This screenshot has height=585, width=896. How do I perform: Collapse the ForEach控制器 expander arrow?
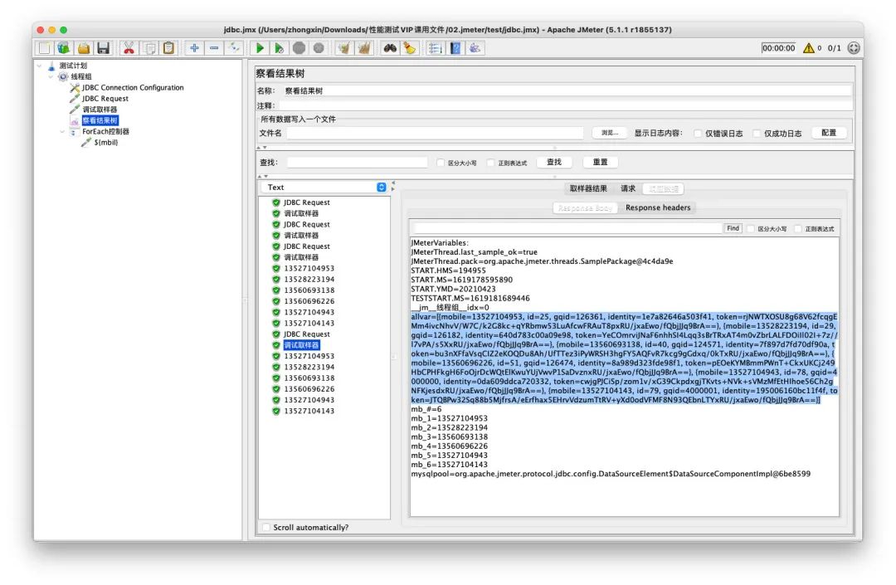click(x=62, y=131)
